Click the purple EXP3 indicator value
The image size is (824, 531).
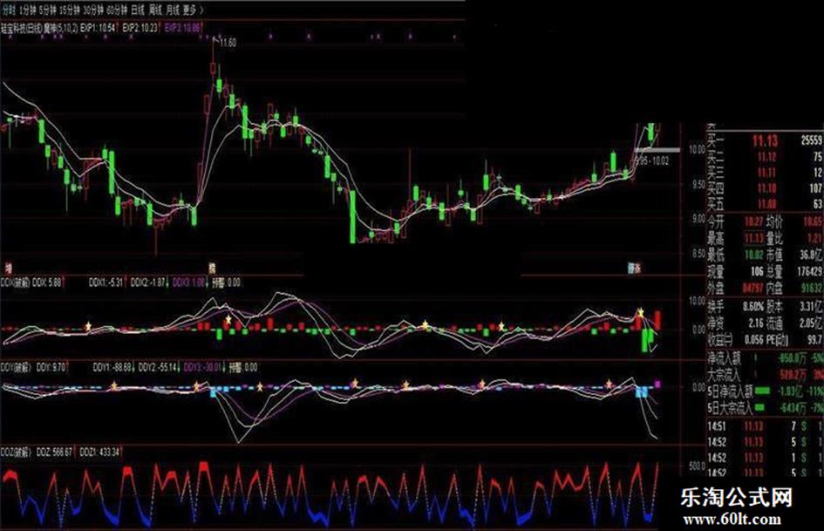(182, 28)
